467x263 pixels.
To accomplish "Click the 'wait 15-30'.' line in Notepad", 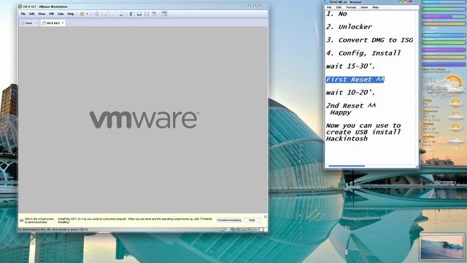I will coord(350,66).
